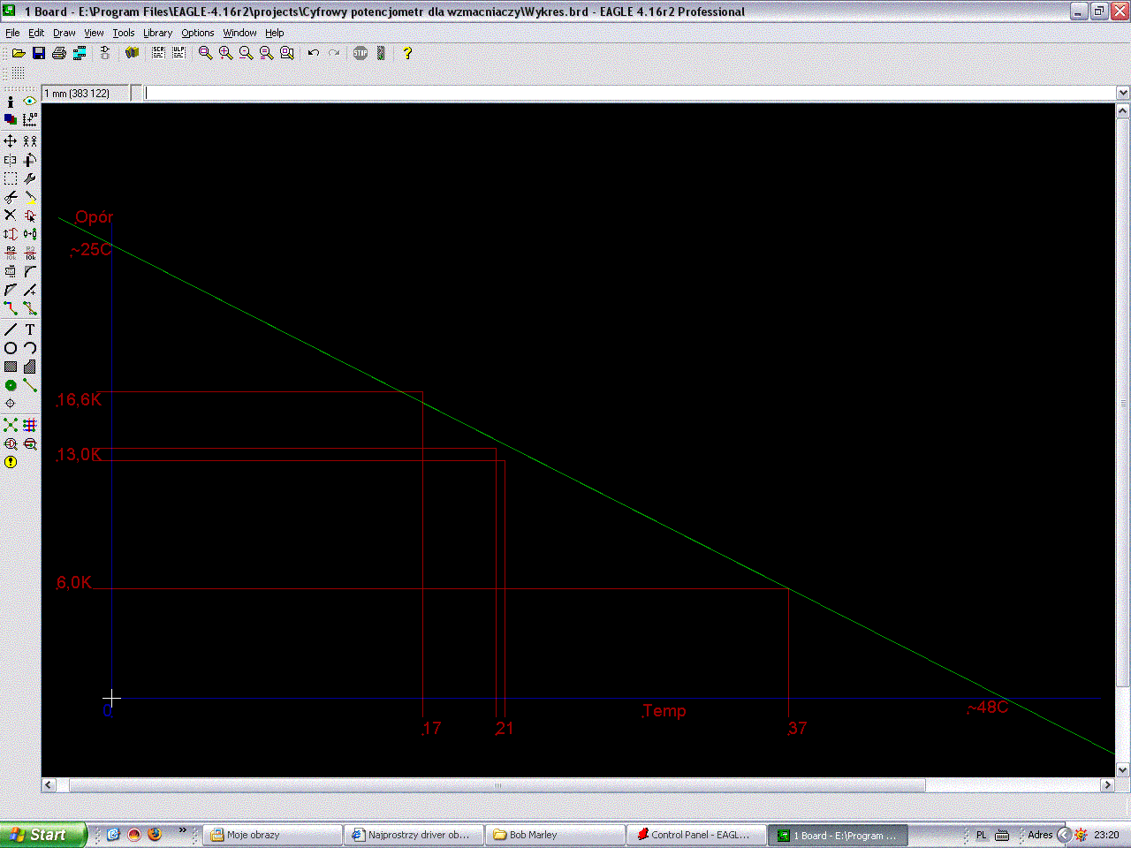Click the STOP command icon
Viewport: 1131px width, 848px height.
click(x=361, y=53)
